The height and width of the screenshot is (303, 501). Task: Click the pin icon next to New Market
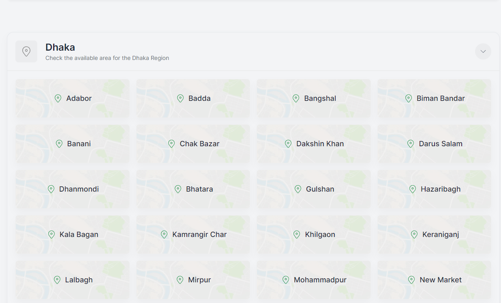pyautogui.click(x=411, y=280)
